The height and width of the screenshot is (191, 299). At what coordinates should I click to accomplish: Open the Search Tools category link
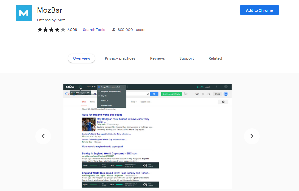click(x=94, y=30)
